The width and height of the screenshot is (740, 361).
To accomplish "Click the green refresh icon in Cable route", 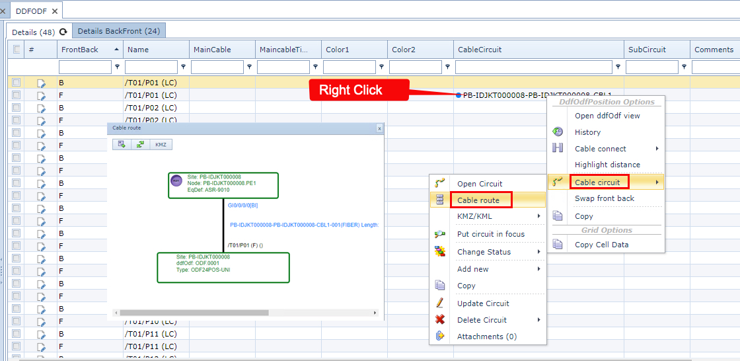I will 140,144.
